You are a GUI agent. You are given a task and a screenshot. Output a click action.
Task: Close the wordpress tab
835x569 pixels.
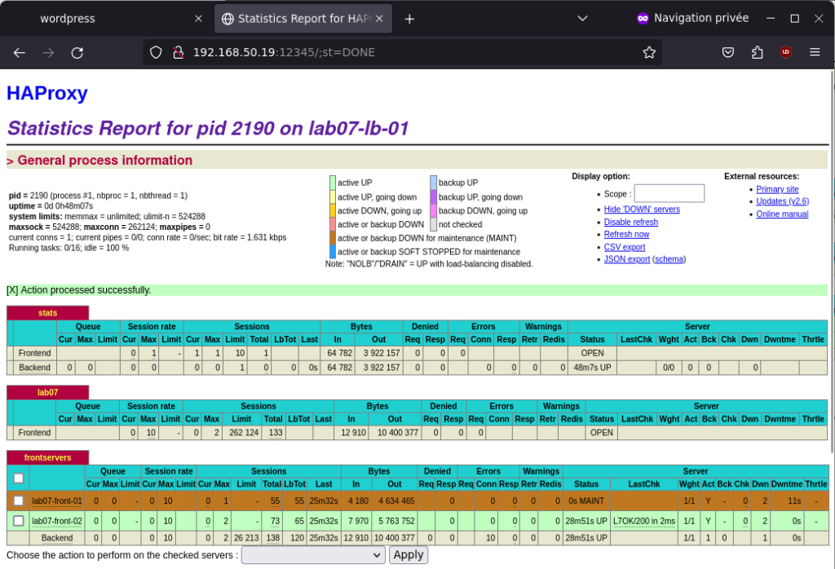pos(198,19)
